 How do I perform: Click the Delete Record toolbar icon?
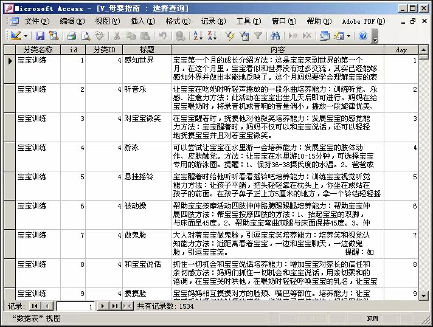(307, 36)
